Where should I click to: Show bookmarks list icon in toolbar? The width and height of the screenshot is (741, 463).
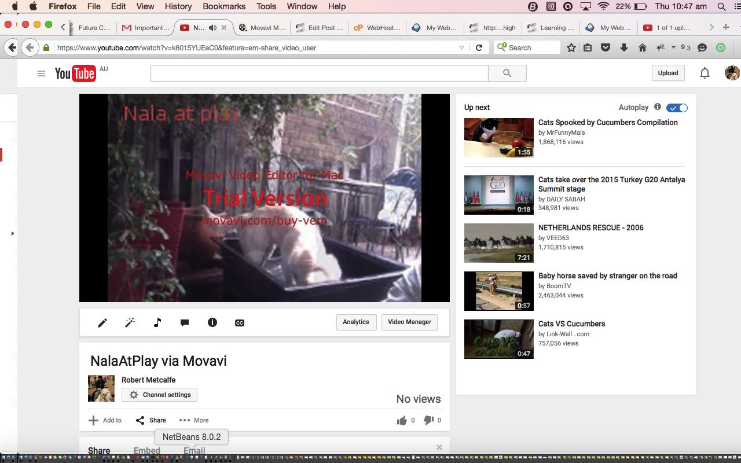point(588,47)
